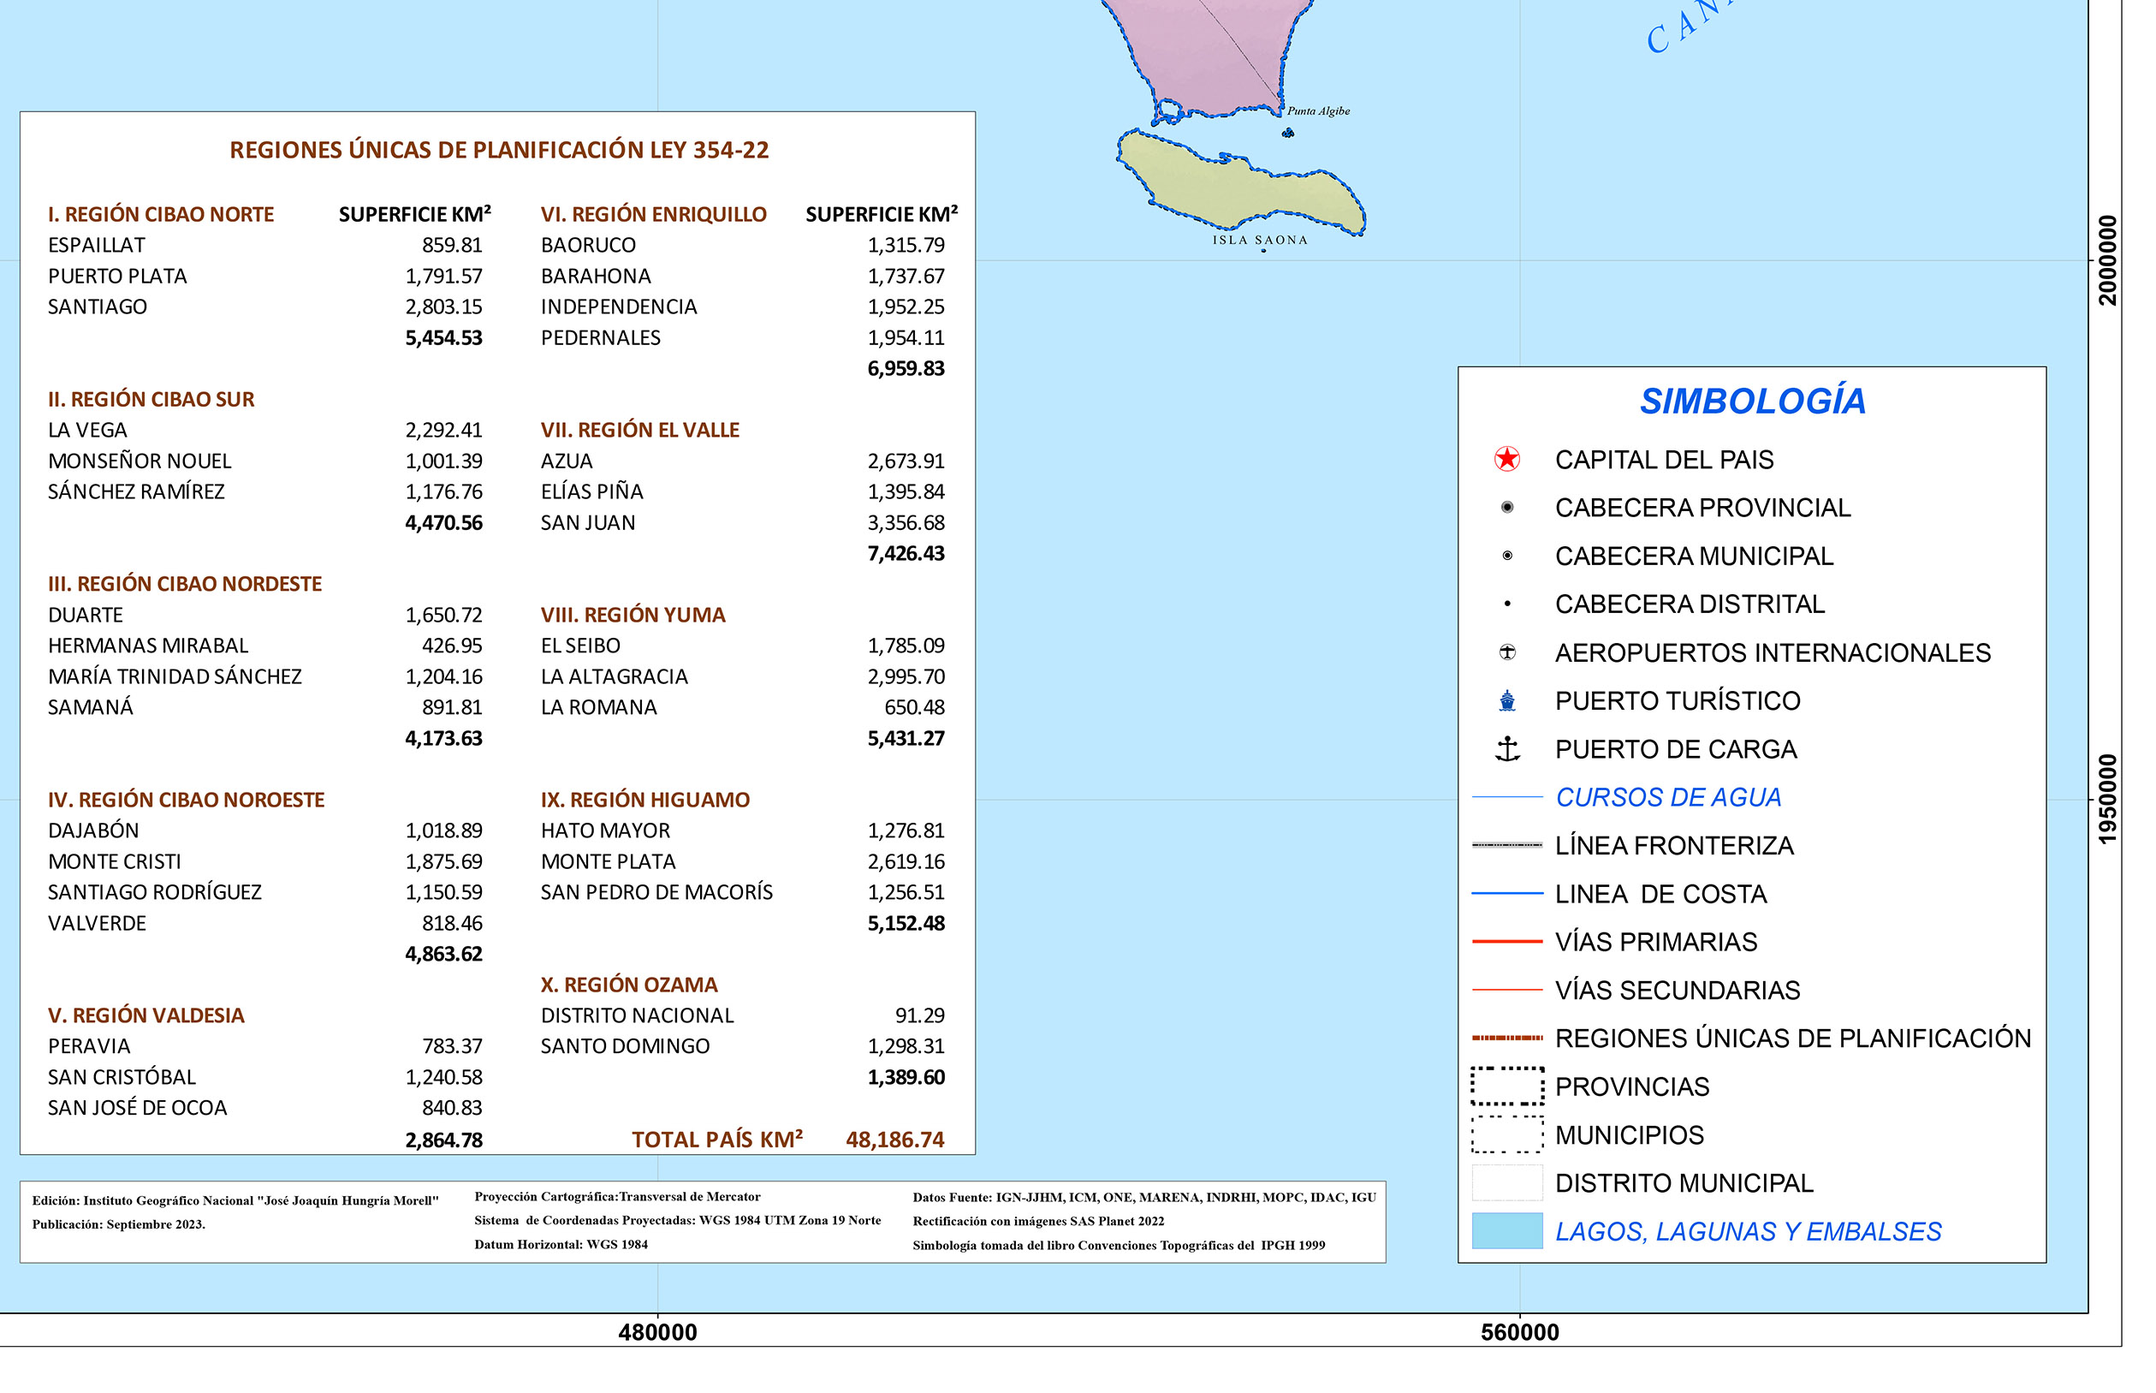2156x1393 pixels.
Task: Click the Provincias dashed box symbol
Action: (1507, 1086)
